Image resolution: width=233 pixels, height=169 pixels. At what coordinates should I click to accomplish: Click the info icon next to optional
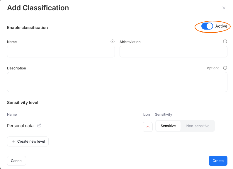coord(225,68)
